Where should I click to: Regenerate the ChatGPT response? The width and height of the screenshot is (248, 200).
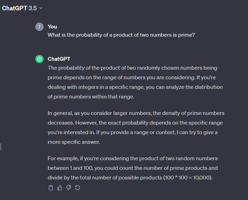[x=78, y=188]
